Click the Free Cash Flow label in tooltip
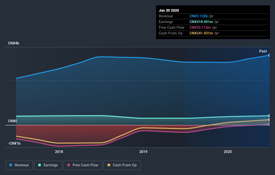 click(171, 27)
